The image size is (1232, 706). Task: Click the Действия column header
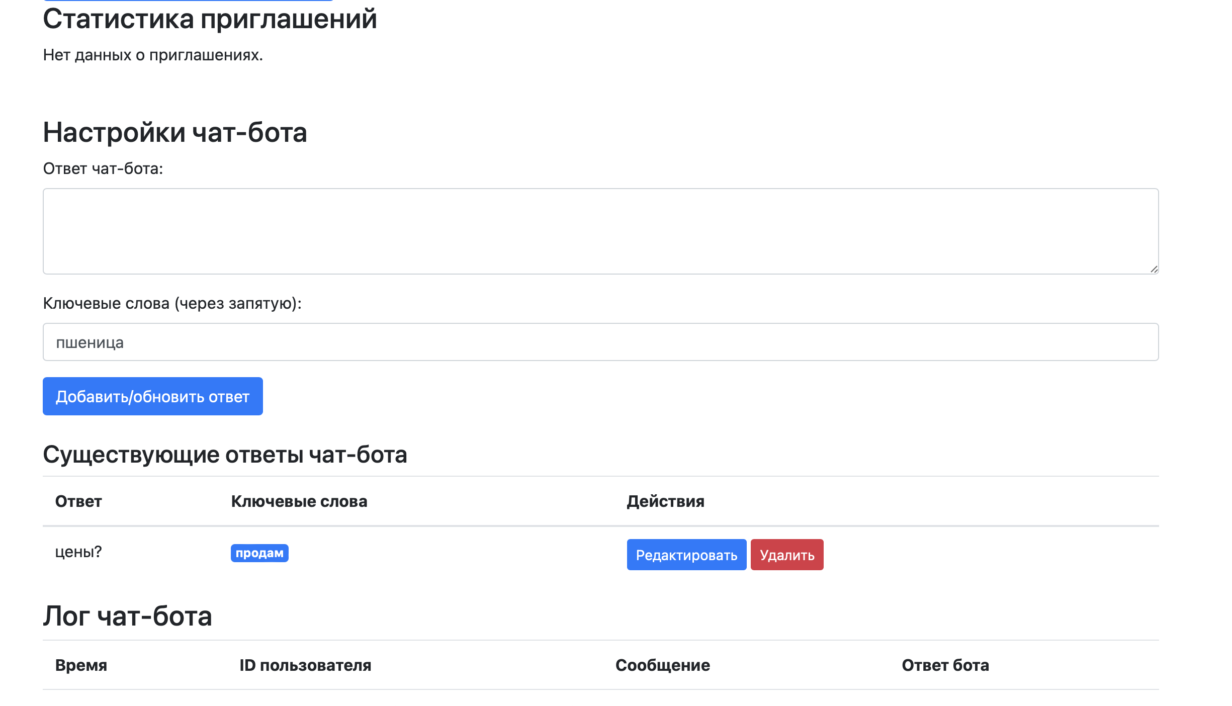pos(665,501)
